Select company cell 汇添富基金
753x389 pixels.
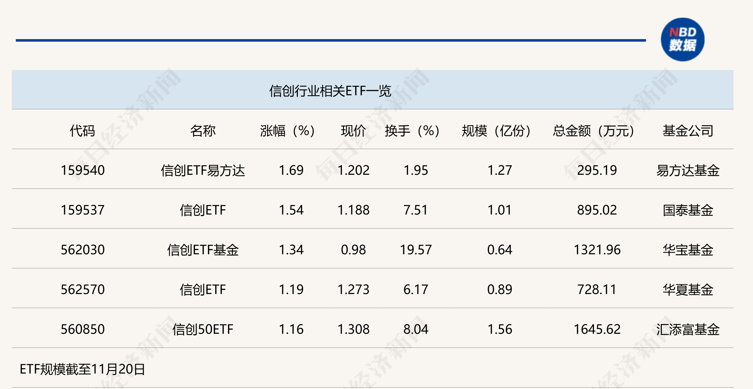688,329
